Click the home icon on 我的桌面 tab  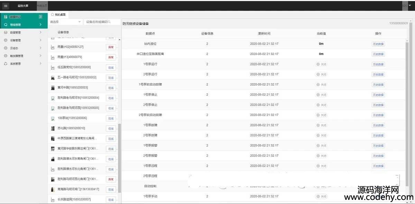pos(53,14)
